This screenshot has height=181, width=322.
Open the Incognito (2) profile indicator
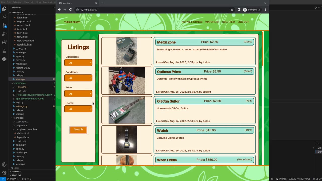coord(252,10)
